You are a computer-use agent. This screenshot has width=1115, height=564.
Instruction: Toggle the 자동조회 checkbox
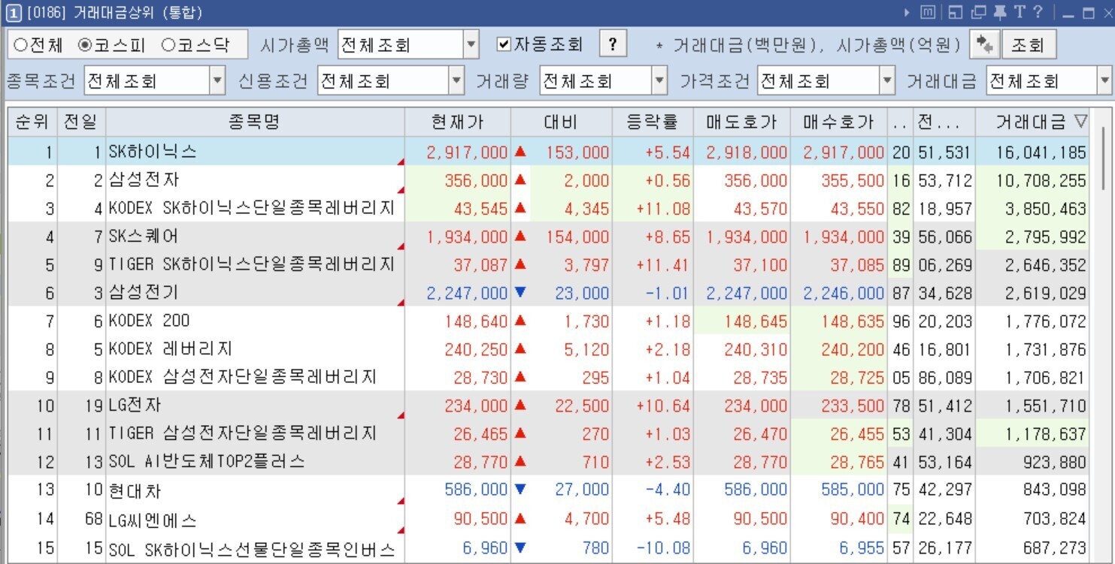pos(504,45)
